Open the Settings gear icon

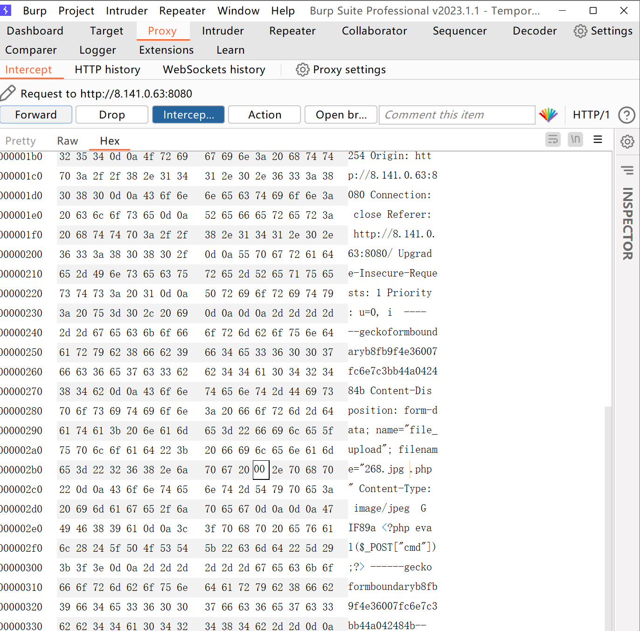[x=580, y=31]
